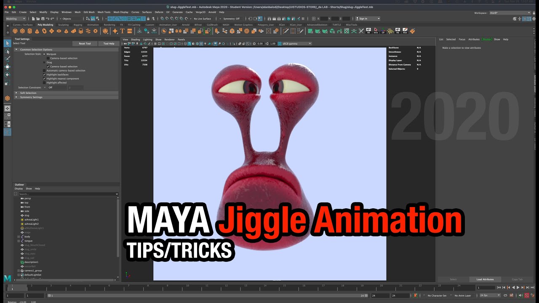
Task: Open the viewport Shading menu
Action: [x=135, y=39]
